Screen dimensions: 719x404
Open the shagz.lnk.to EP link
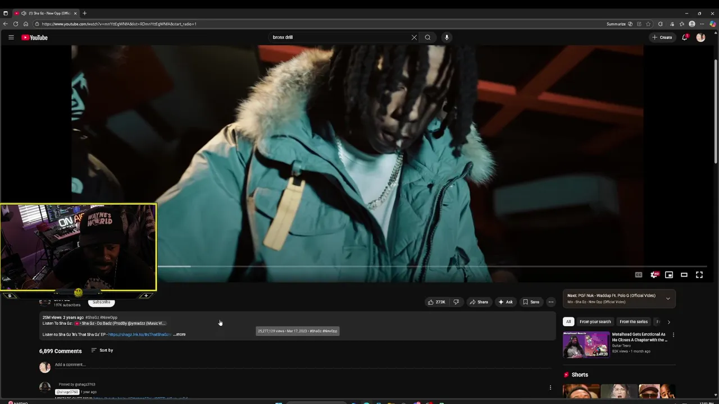pyautogui.click(x=140, y=334)
